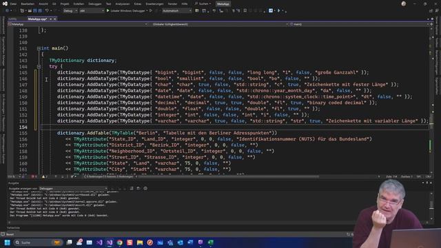The width and height of the screenshot is (441, 248).
Task: Collapse the int main() function fold
Action: [x=39, y=48]
